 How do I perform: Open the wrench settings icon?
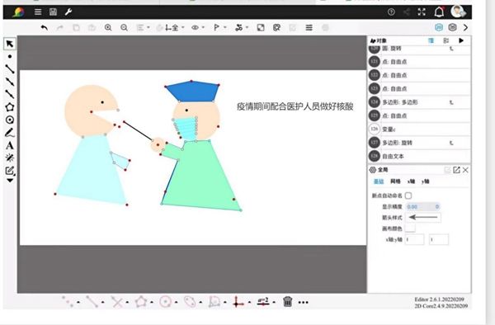pyautogui.click(x=68, y=12)
